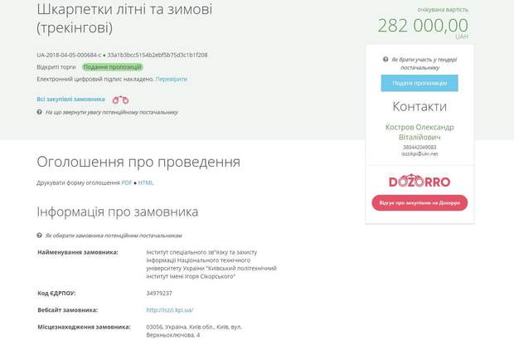Click the pink binoculars icon
The width and height of the screenshot is (514, 345).
click(121, 99)
